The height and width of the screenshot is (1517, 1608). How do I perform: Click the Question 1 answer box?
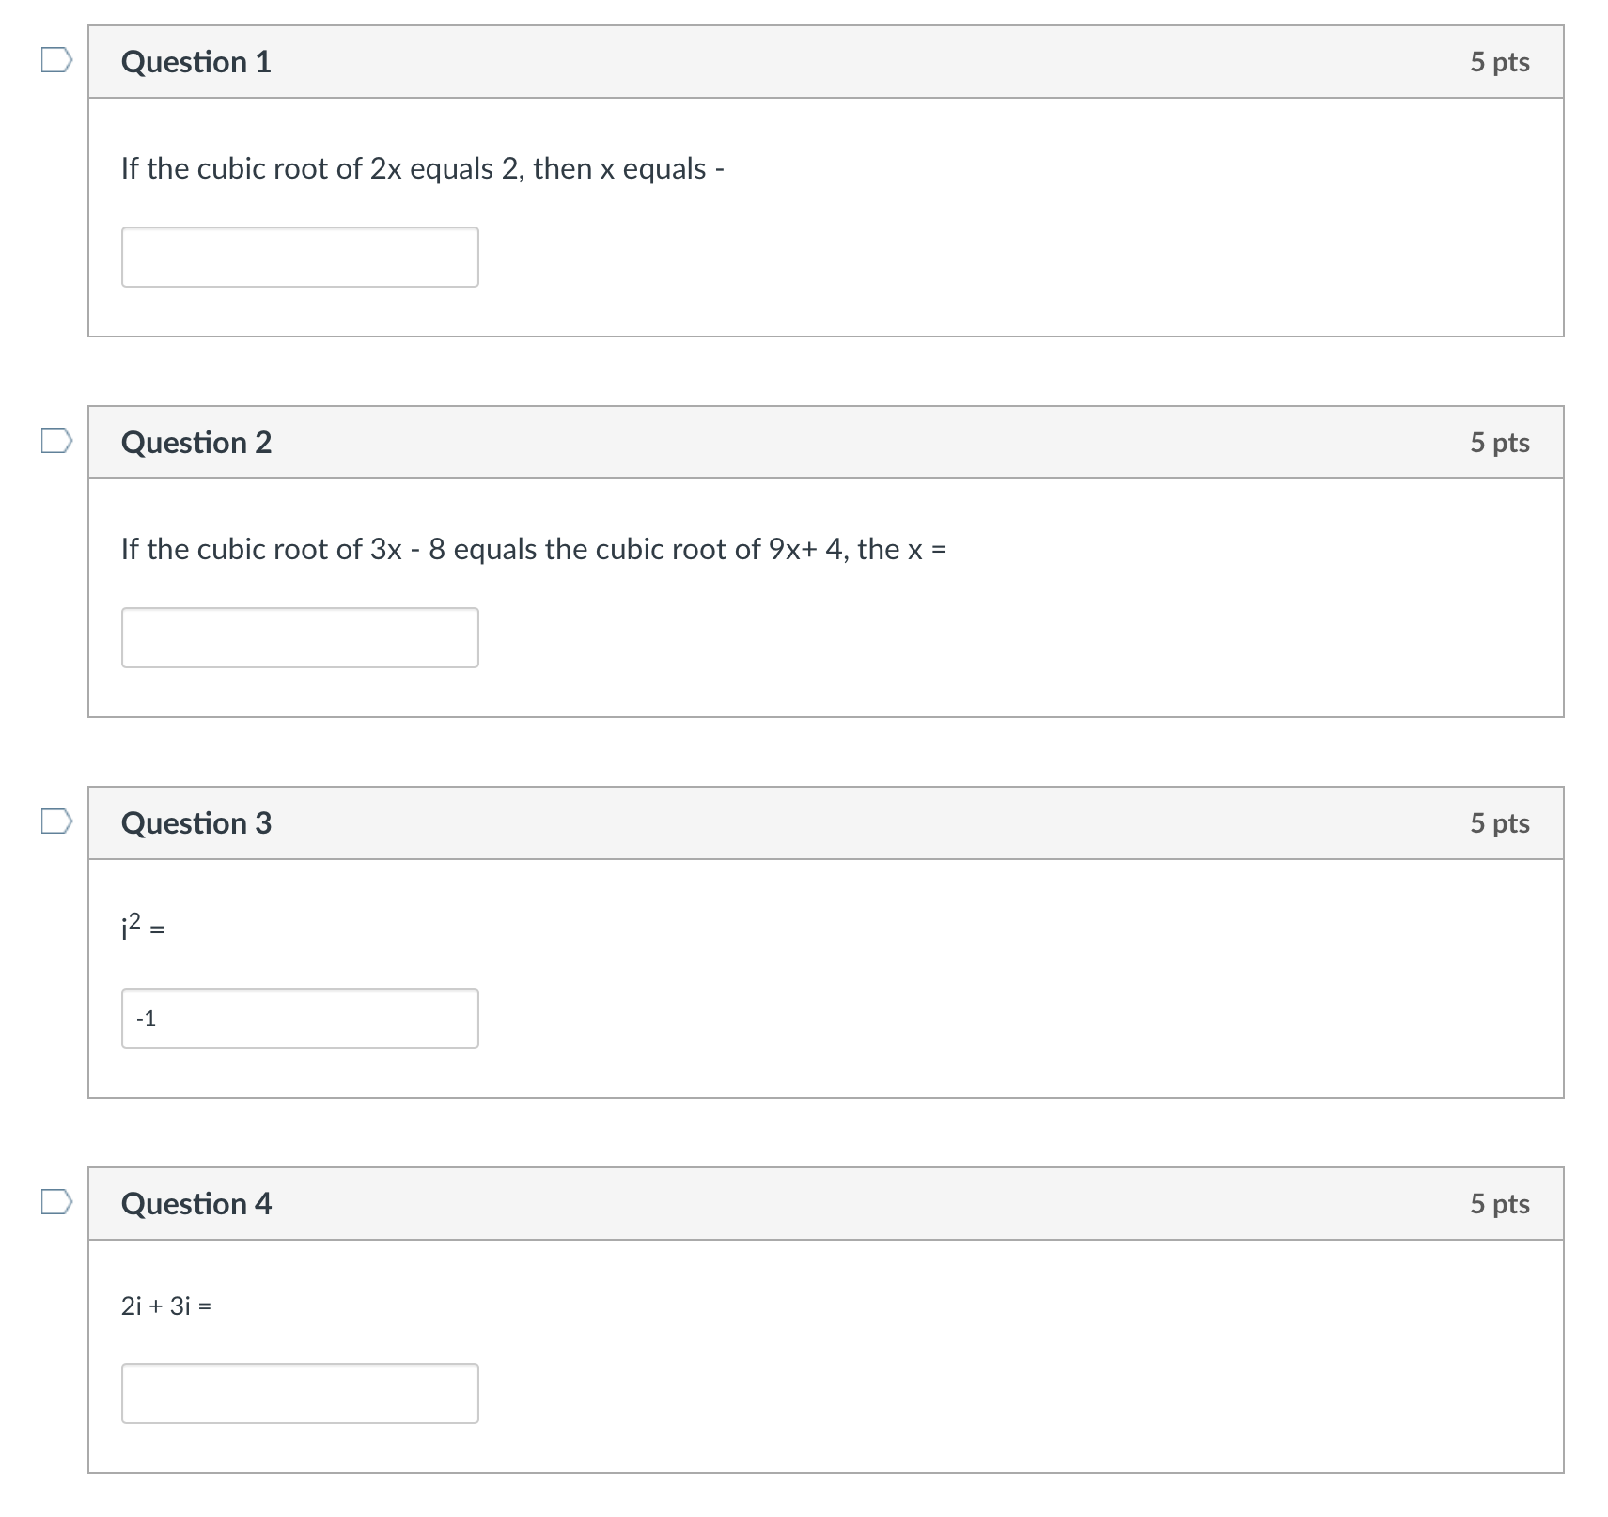pyautogui.click(x=300, y=258)
